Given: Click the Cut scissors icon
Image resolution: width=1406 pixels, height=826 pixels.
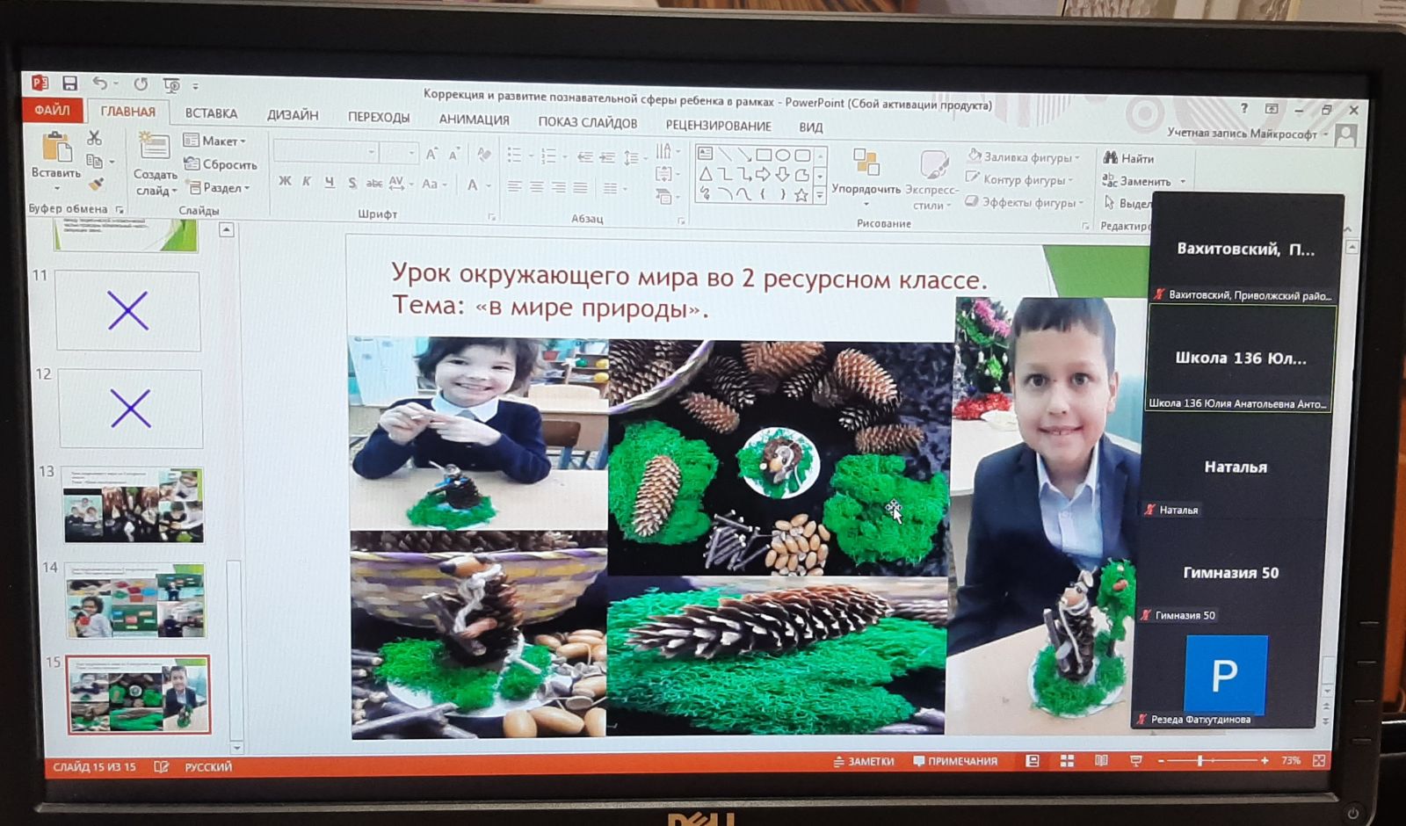Looking at the screenshot, I should [94, 139].
